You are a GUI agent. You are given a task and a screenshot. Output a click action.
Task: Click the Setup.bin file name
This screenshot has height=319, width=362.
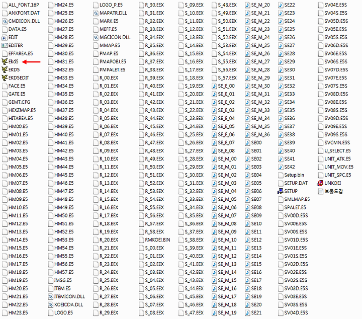click(294, 175)
